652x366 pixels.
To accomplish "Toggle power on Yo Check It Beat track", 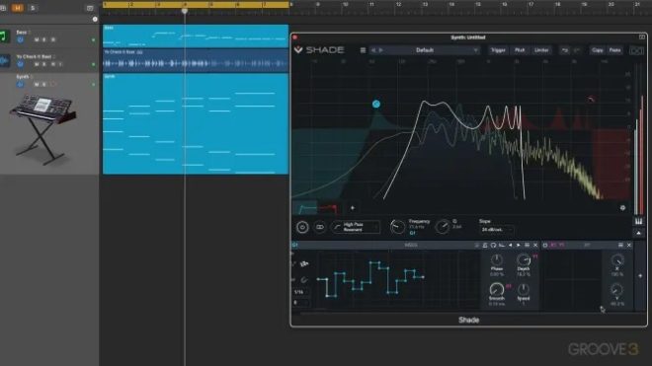I will [20, 64].
